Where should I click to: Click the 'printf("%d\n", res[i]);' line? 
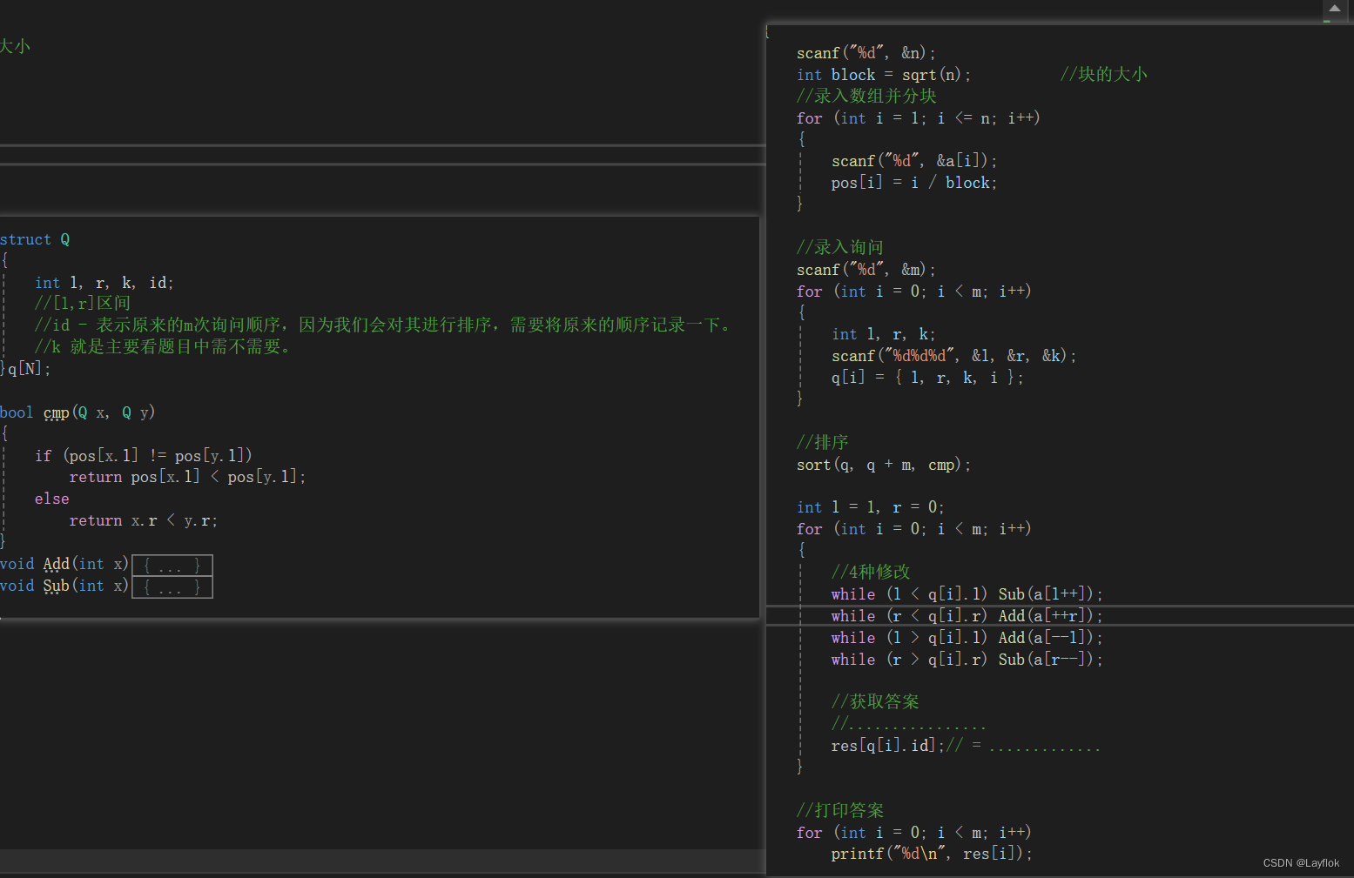coord(932,854)
